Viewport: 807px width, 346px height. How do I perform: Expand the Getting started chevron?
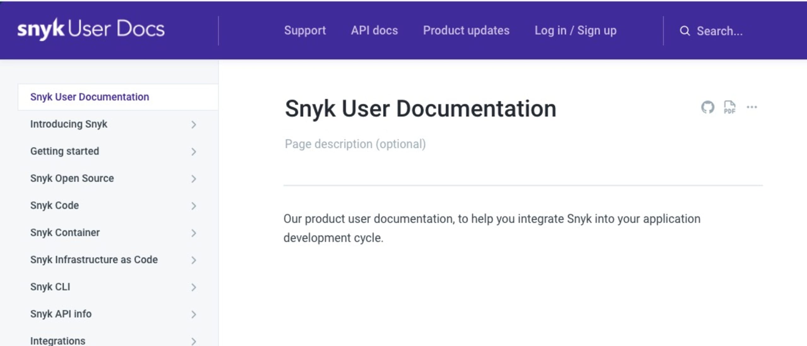click(x=194, y=151)
